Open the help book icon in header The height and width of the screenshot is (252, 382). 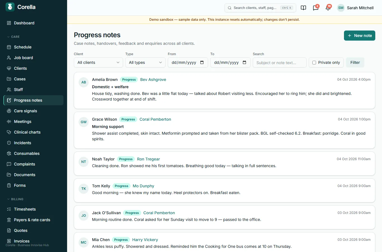pos(303,8)
